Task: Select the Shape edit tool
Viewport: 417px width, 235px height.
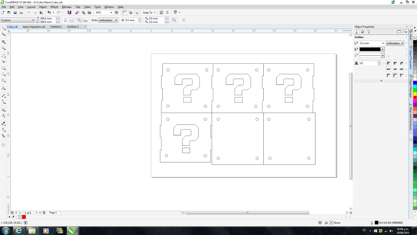Action: pyautogui.click(x=4, y=34)
